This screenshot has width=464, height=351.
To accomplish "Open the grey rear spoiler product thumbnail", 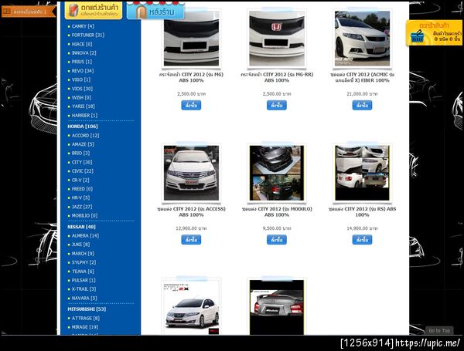I will [x=277, y=307].
